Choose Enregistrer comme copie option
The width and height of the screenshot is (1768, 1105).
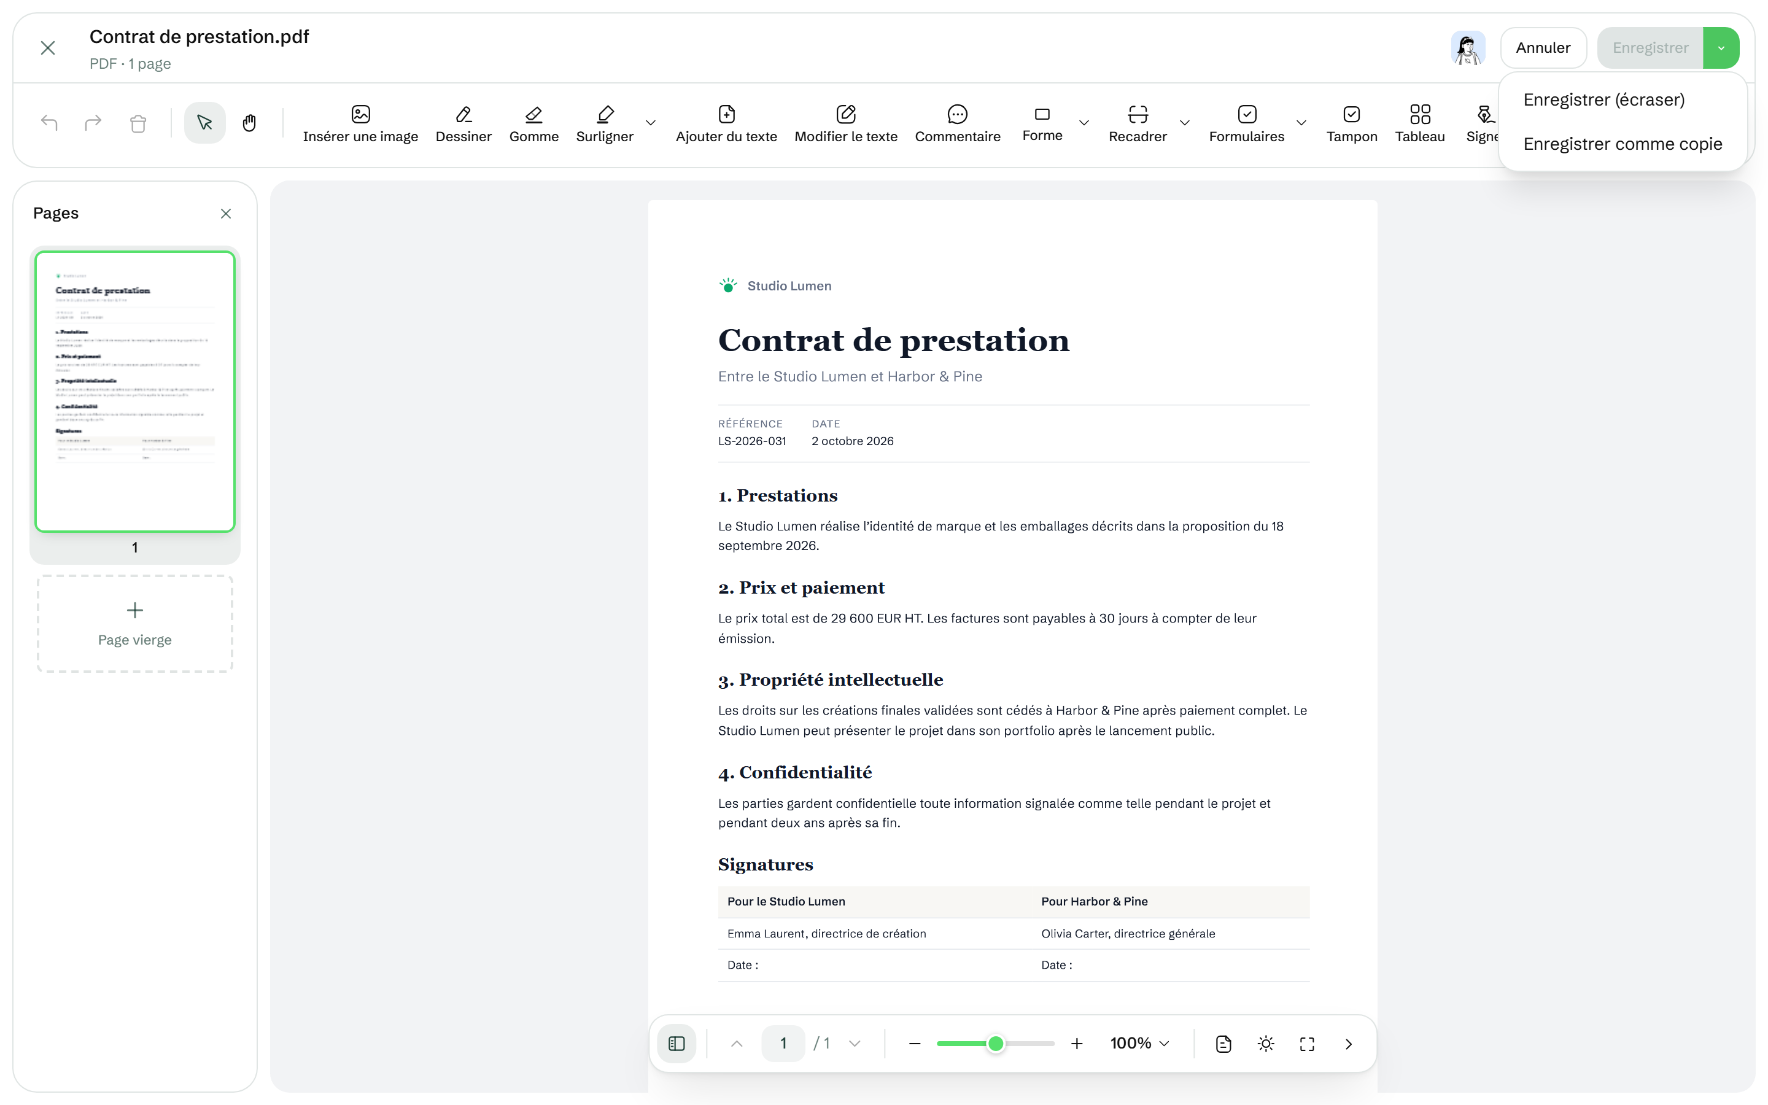pyautogui.click(x=1623, y=144)
